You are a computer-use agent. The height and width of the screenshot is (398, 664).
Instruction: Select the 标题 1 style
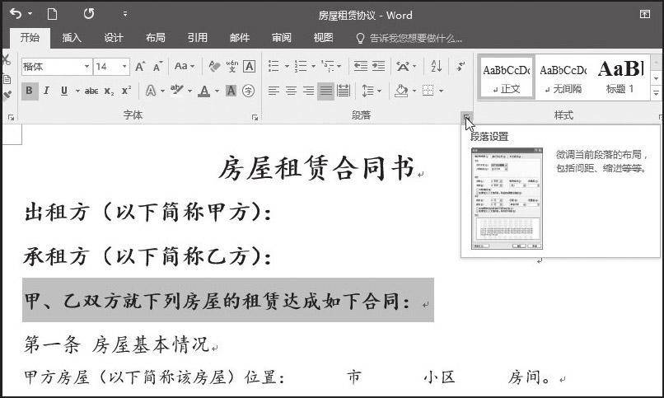point(620,77)
